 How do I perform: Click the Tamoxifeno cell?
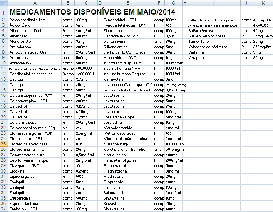pos(199,42)
